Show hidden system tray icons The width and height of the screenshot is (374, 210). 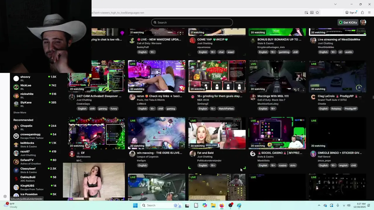[x=319, y=205]
